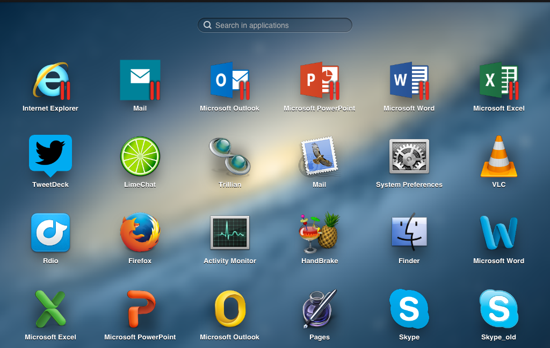Open the orange P-shaped Microsoft PowerPoint icon
550x348 pixels.
[x=140, y=309]
